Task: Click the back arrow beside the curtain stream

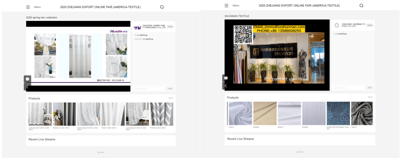Action: [x=27, y=87]
